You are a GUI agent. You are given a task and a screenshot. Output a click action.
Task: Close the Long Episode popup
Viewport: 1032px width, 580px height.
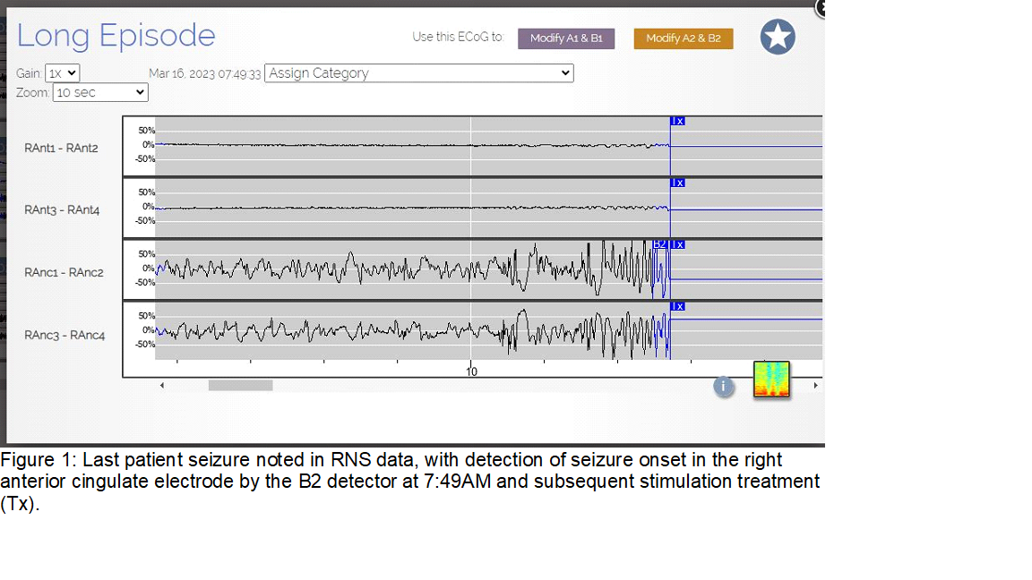[x=821, y=6]
